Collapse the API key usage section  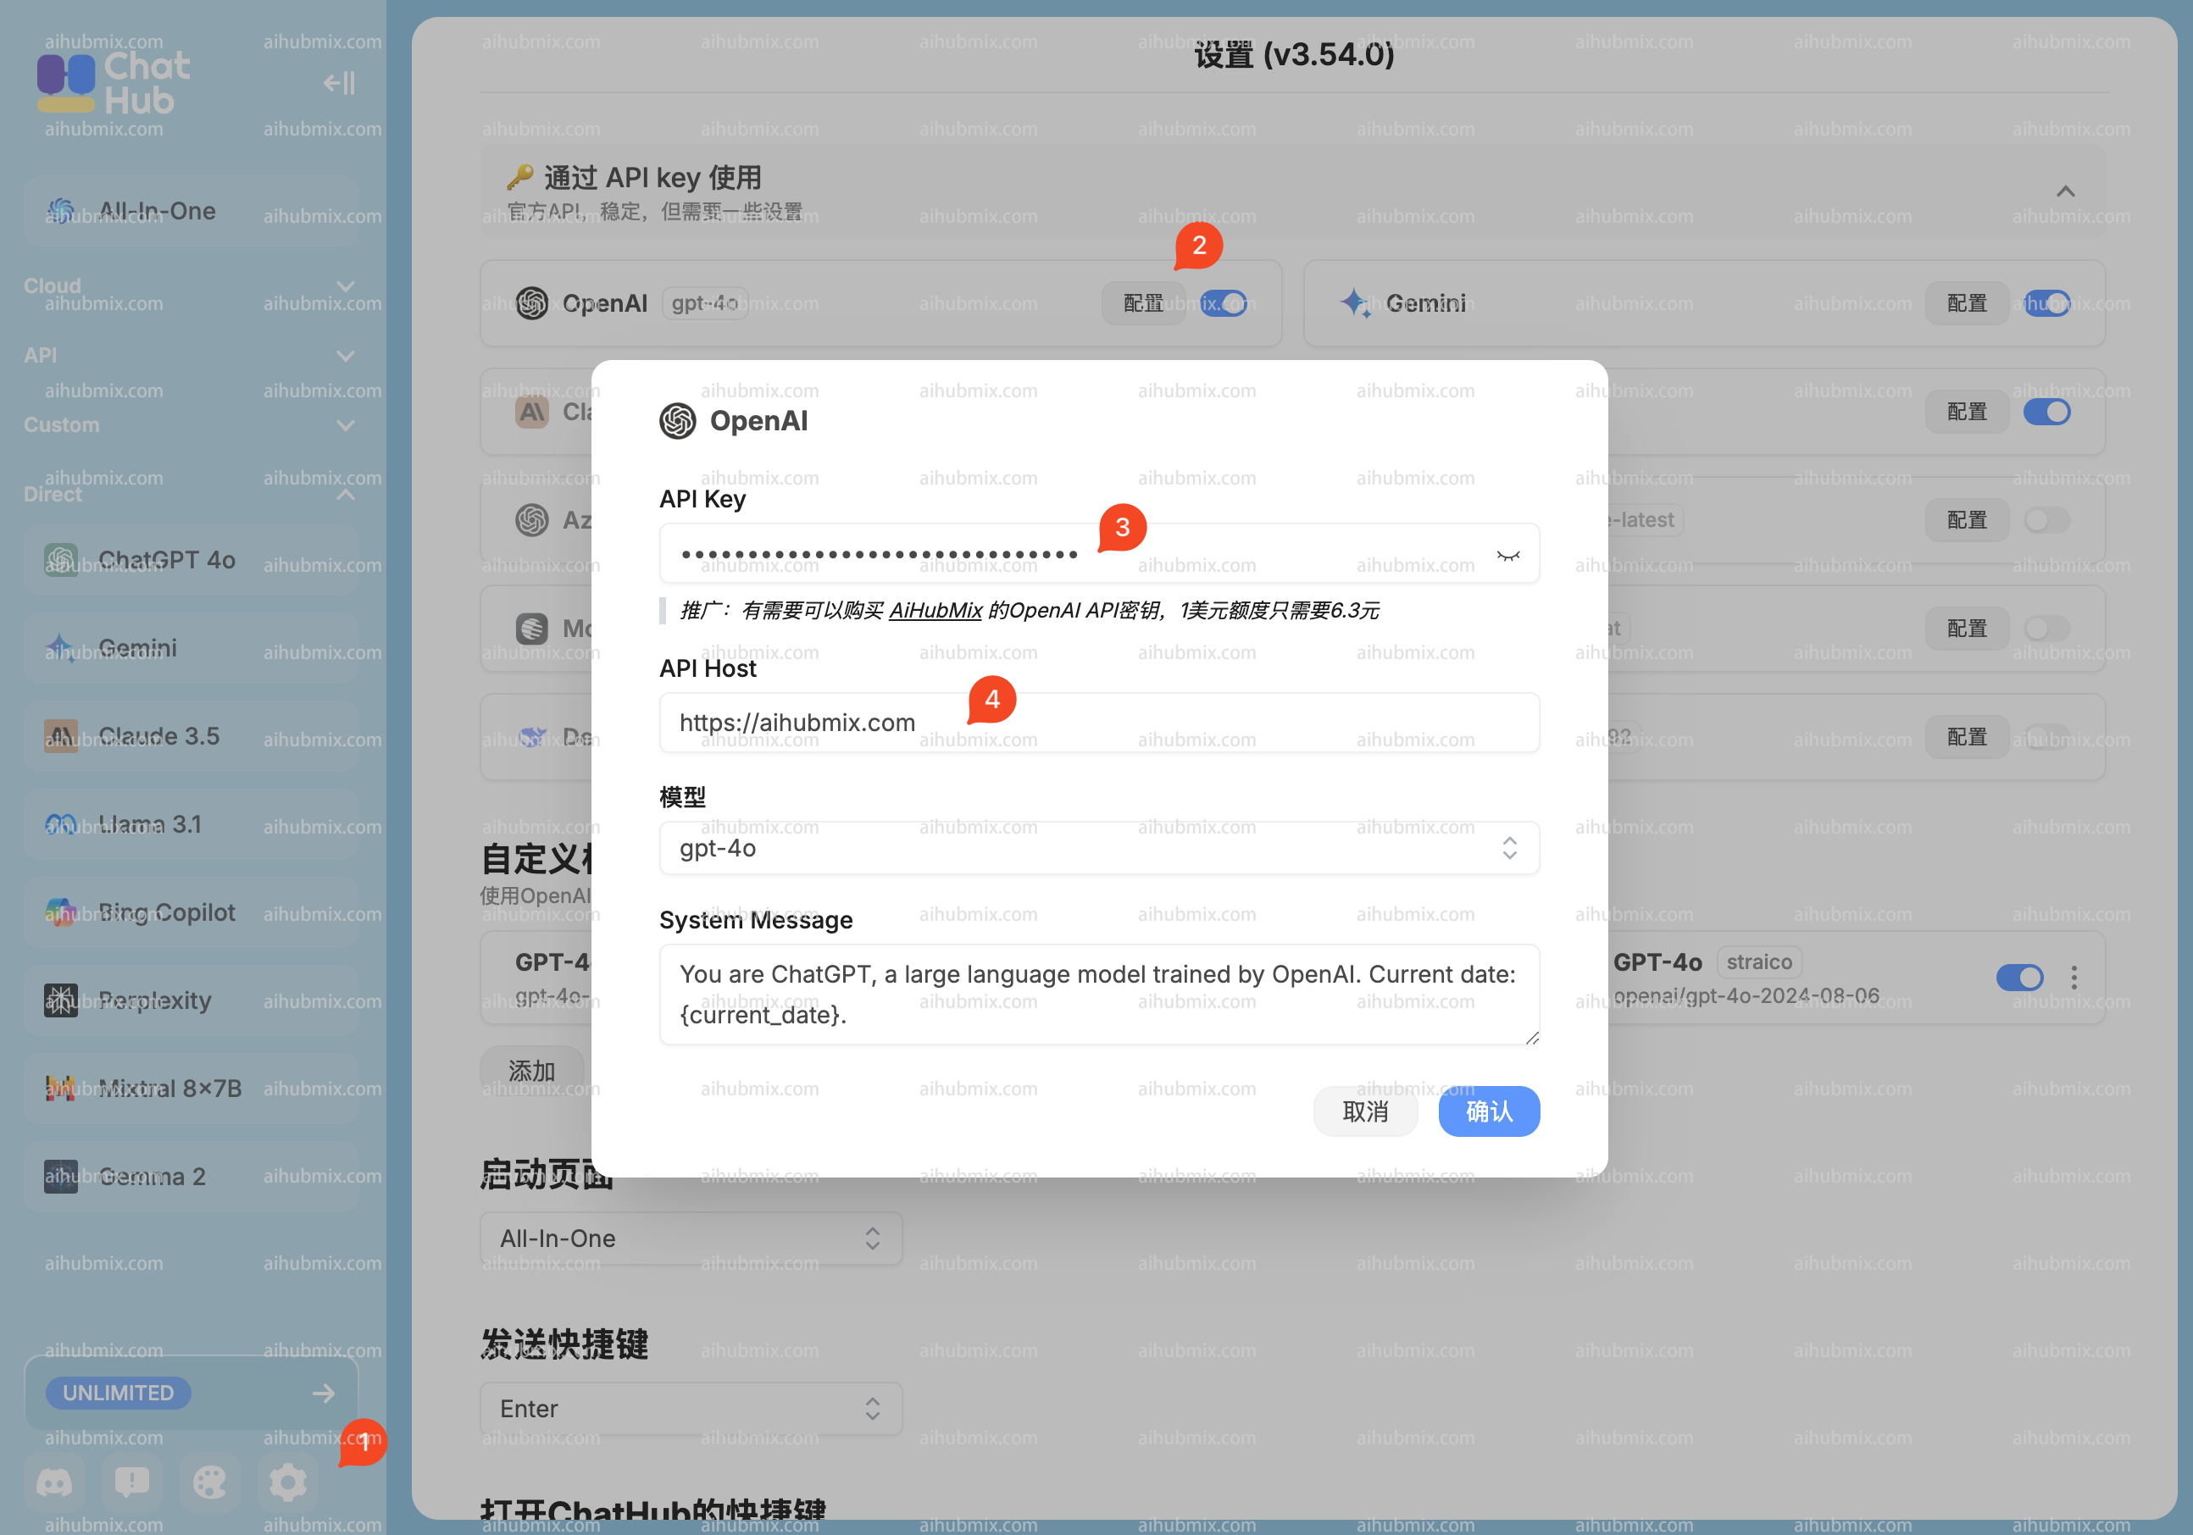coord(2065,191)
